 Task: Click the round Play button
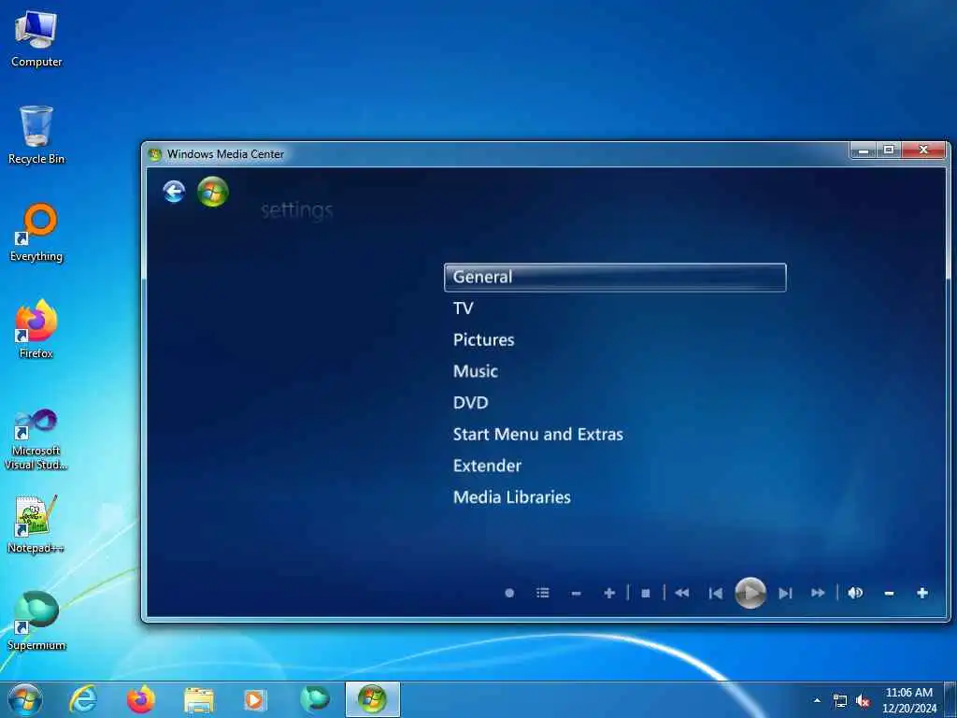coord(750,593)
